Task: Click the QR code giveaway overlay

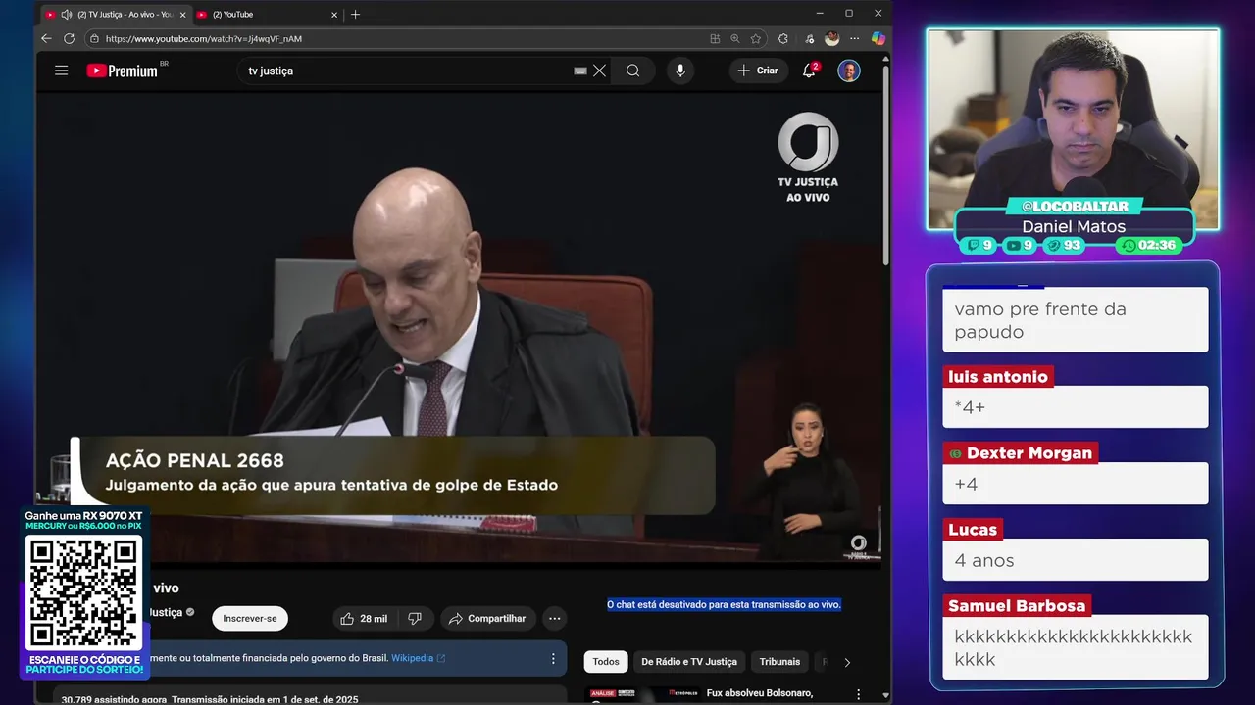Action: 84,592
